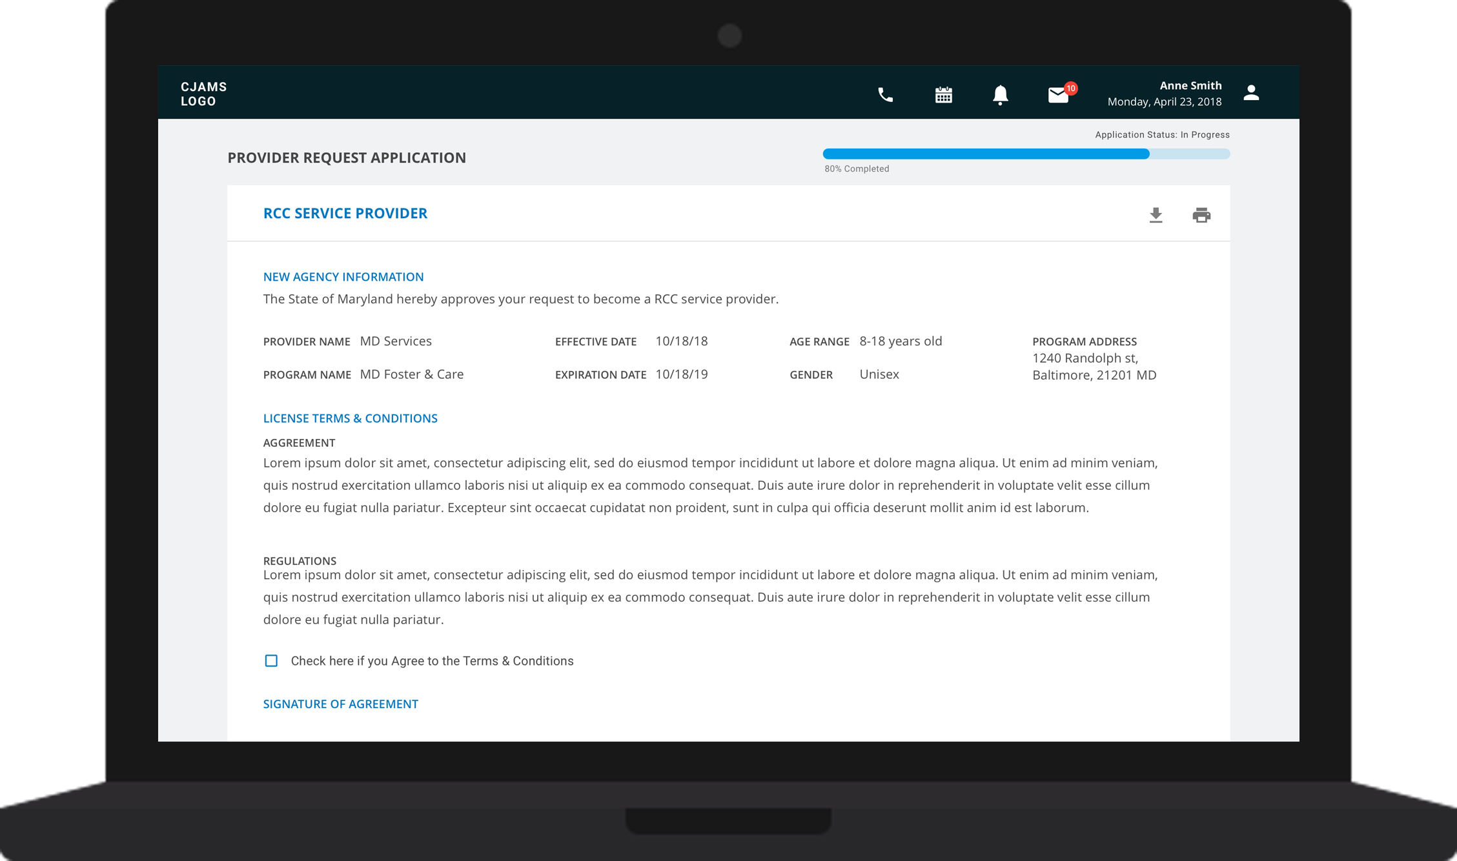Select provider name value MD Services
The height and width of the screenshot is (861, 1457).
396,341
